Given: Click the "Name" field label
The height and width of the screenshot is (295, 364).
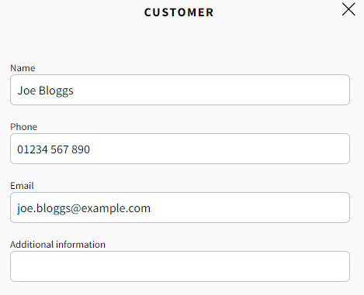Looking at the screenshot, I should coord(23,68).
